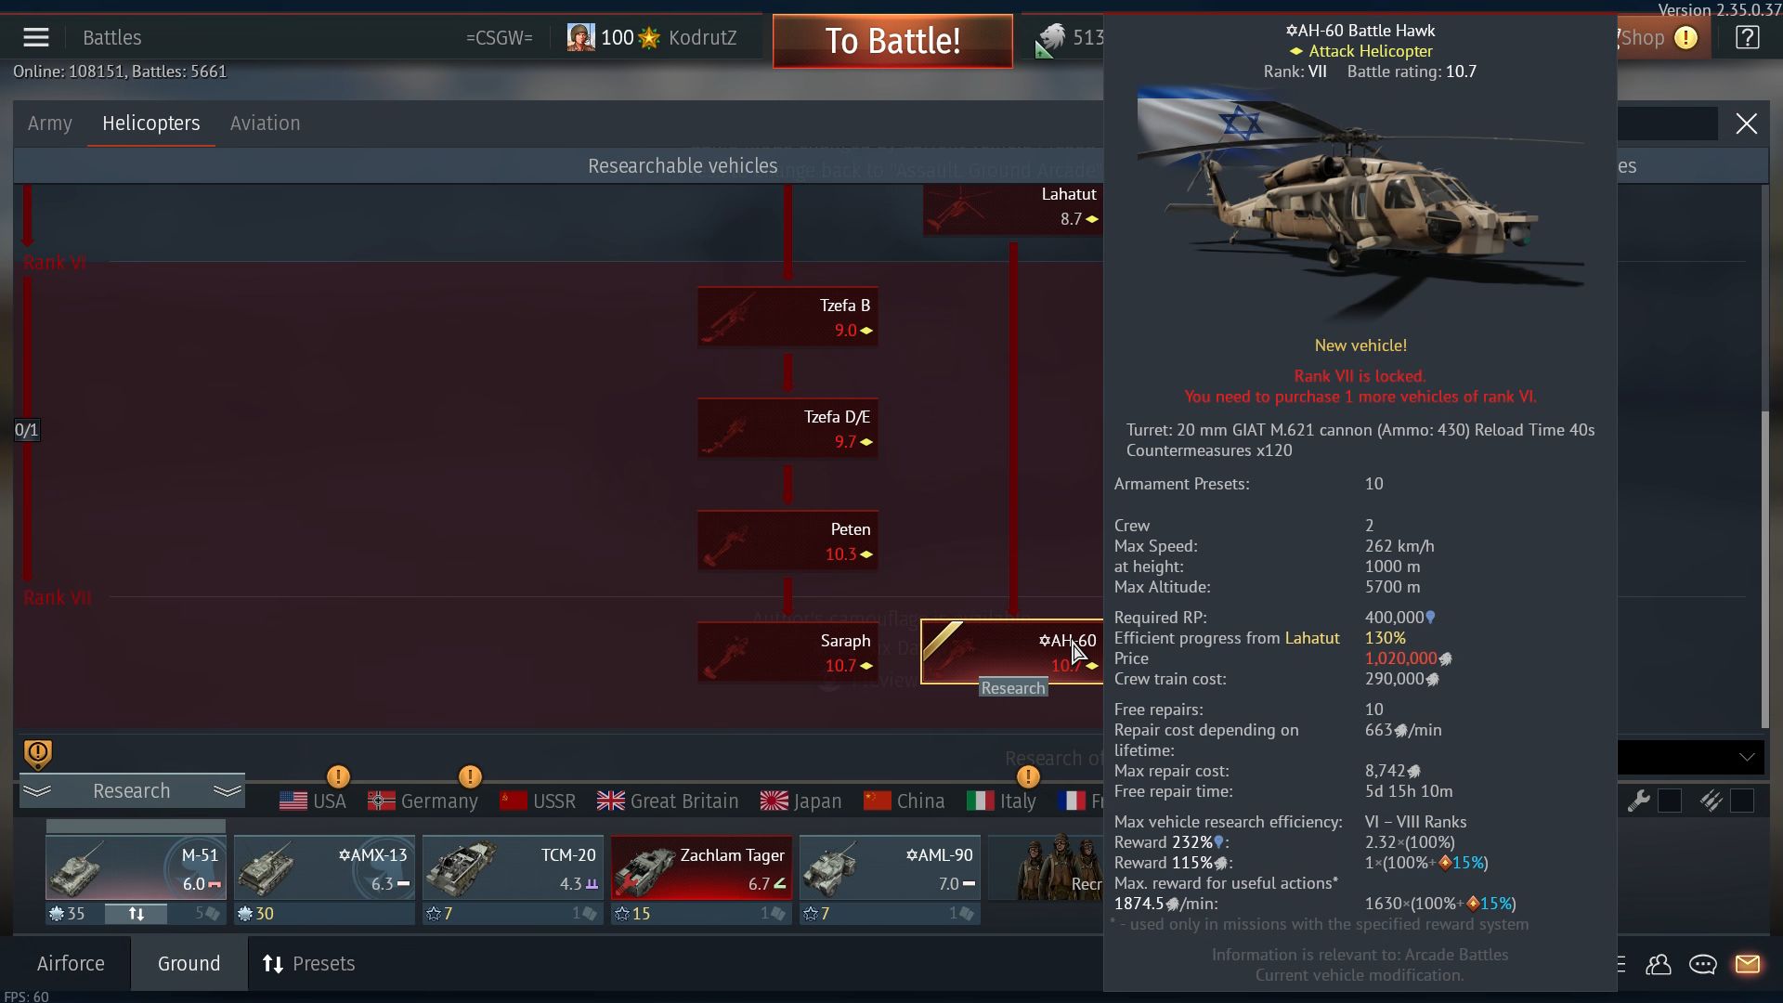Open the dropdown arrow on right panel

1746,758
